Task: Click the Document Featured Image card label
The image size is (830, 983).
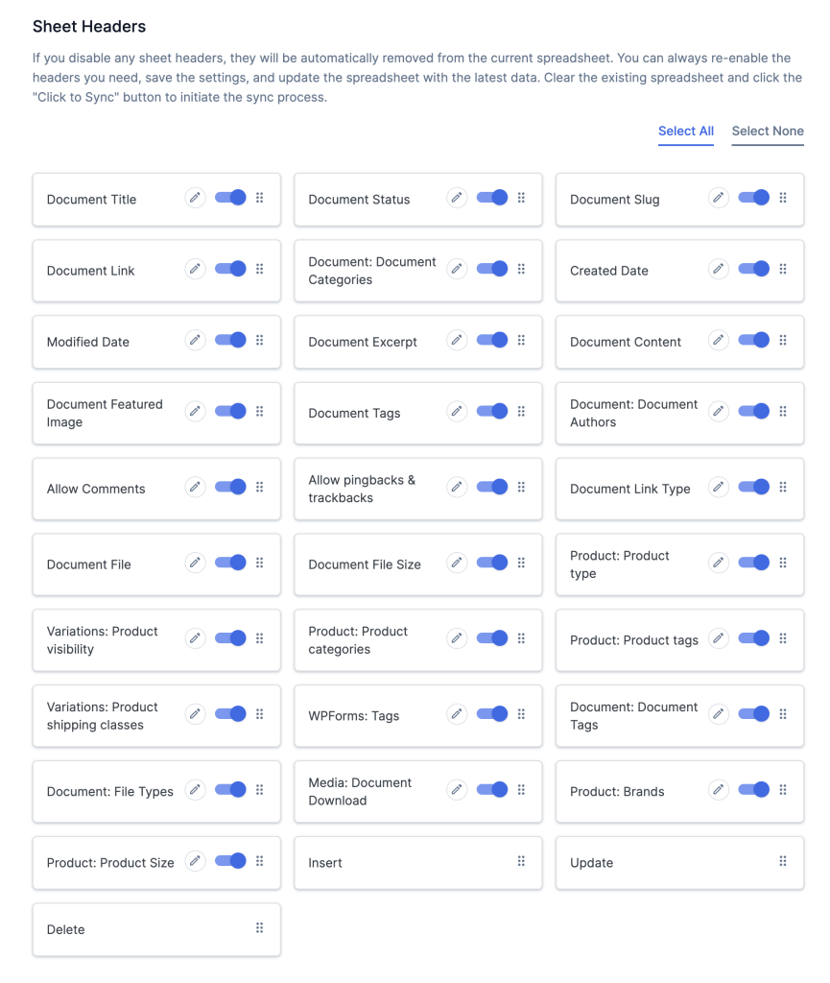Action: coord(105,413)
